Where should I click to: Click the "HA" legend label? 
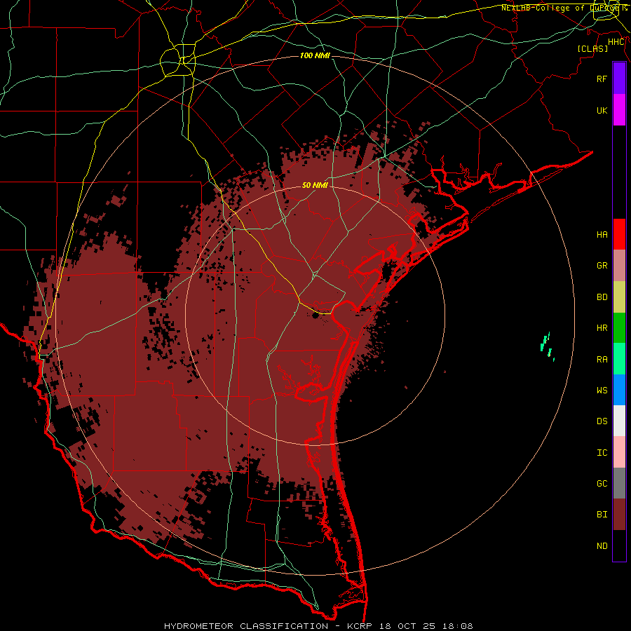(602, 235)
